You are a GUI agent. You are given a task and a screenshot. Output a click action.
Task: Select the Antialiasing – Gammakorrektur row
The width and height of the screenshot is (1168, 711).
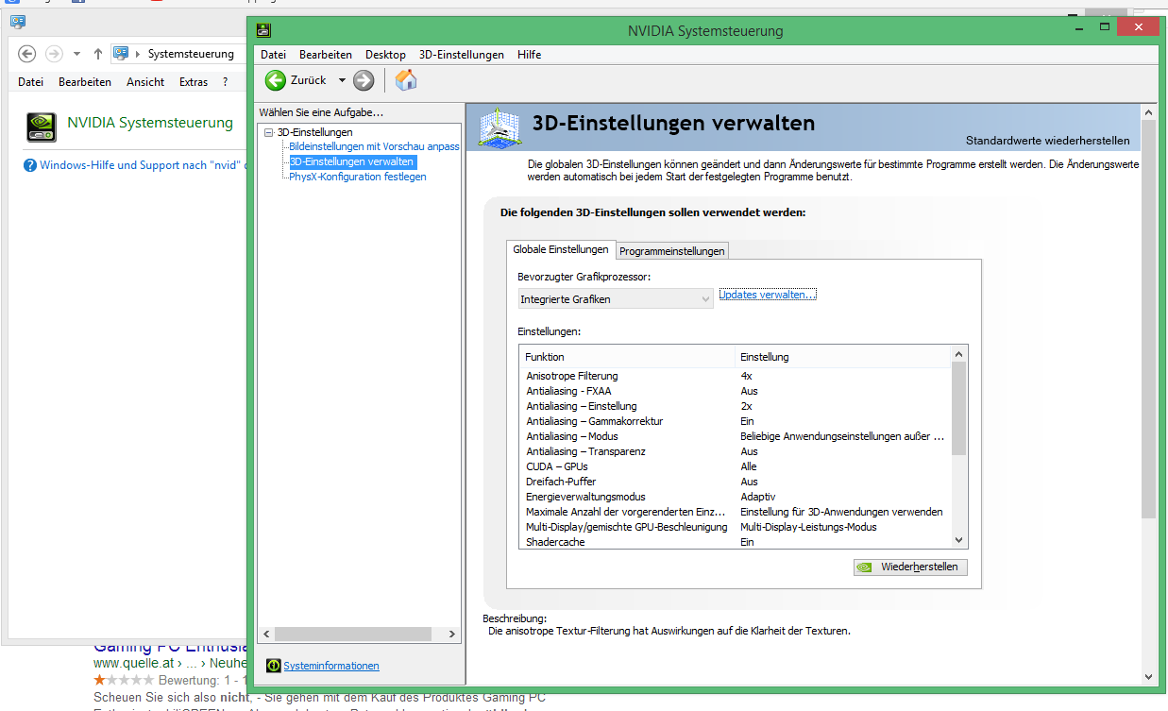click(735, 421)
